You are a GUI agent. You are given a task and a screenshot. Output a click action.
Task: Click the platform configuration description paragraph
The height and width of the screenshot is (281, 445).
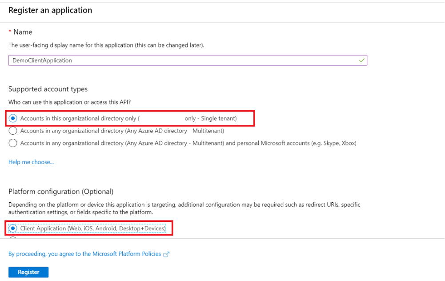coord(184,209)
